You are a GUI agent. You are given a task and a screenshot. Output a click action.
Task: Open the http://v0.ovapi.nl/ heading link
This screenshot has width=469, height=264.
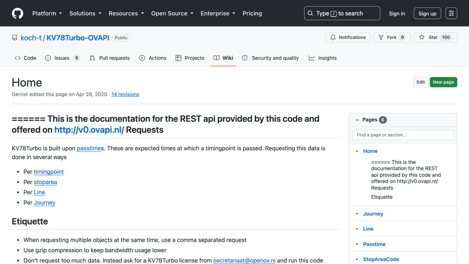pos(89,130)
